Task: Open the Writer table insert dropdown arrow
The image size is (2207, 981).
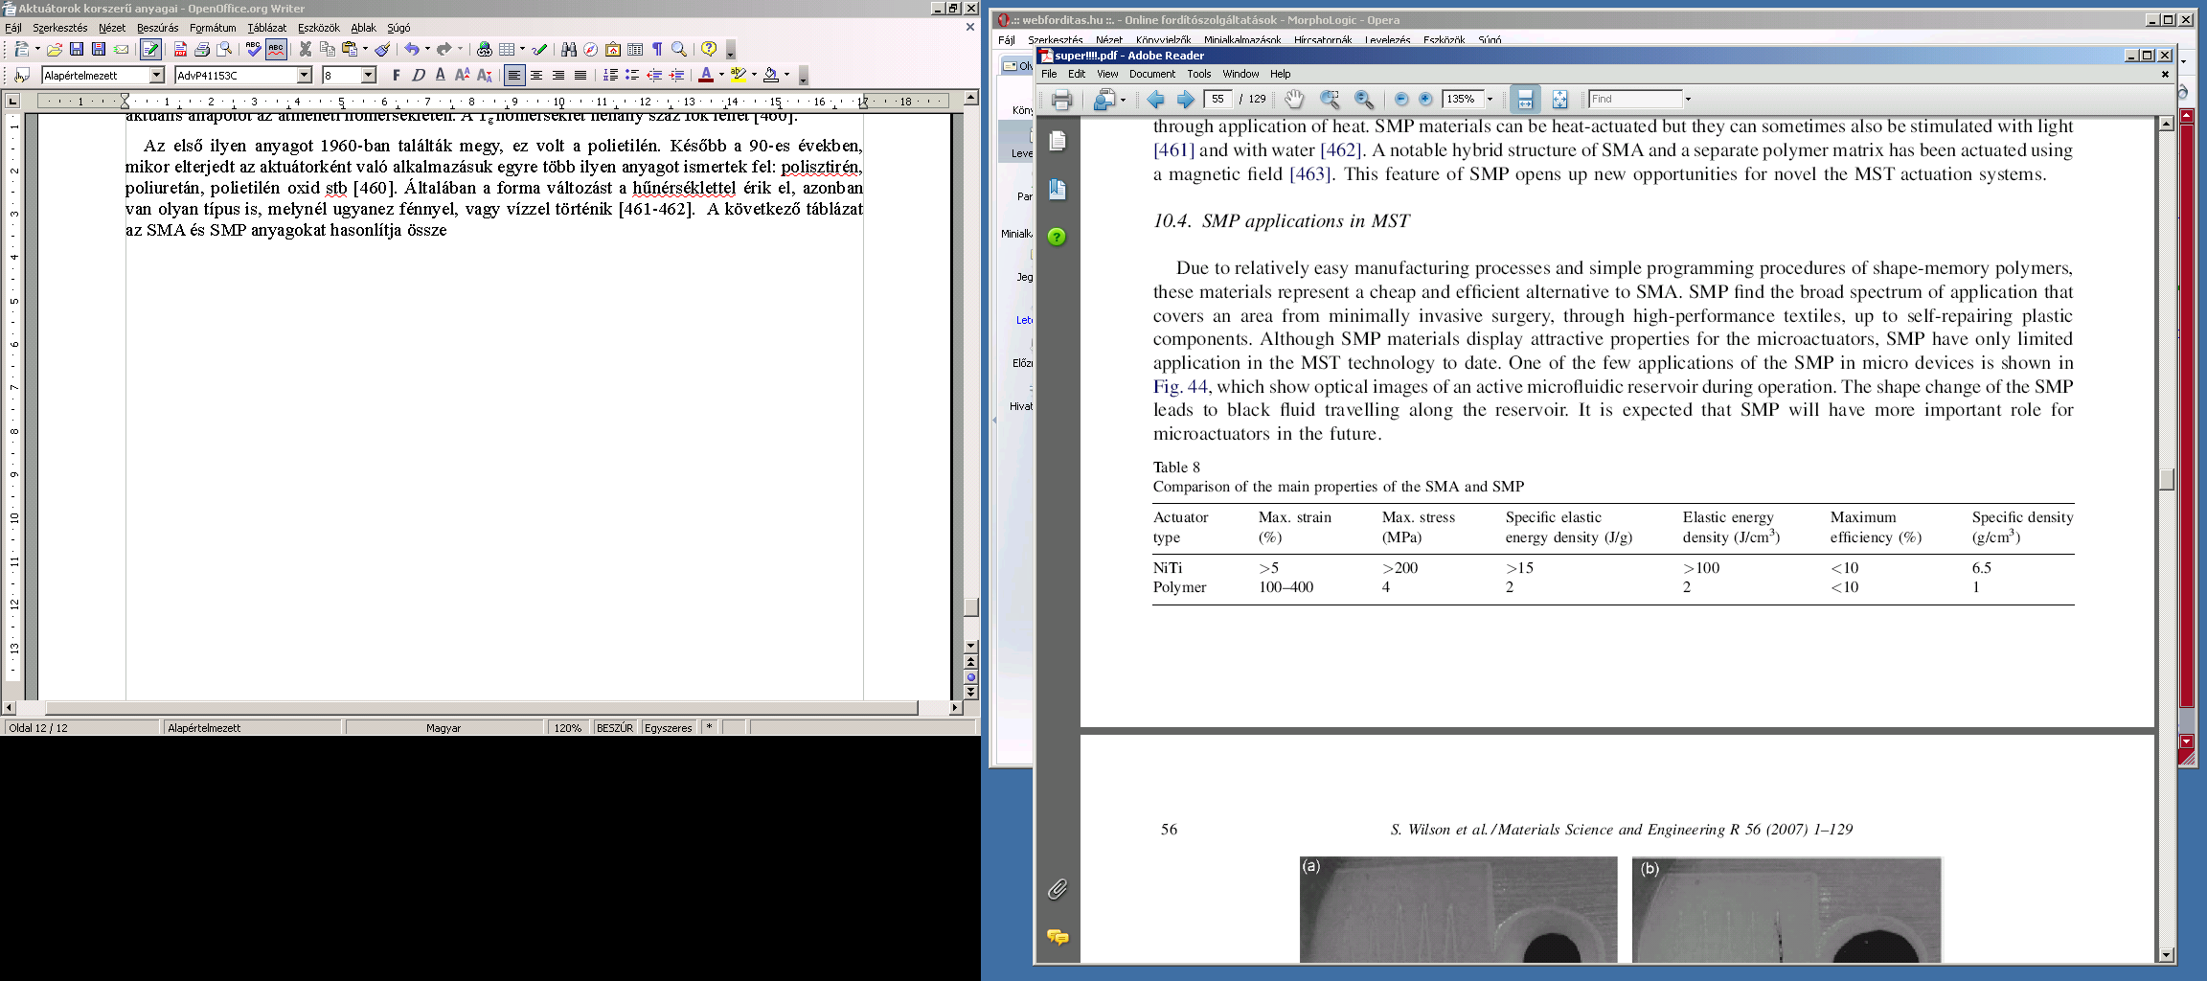Action: [522, 49]
